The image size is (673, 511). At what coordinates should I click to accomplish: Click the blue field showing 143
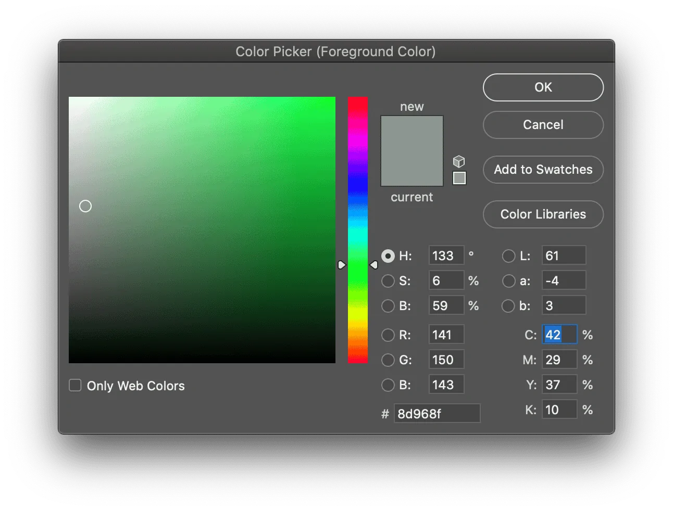446,385
